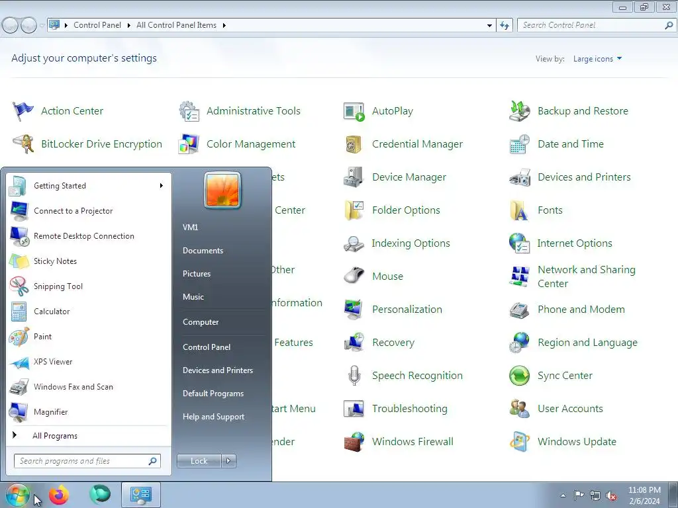Open XPS Viewer from Start menu
Screen dimensions: 678x508
tap(89, 362)
